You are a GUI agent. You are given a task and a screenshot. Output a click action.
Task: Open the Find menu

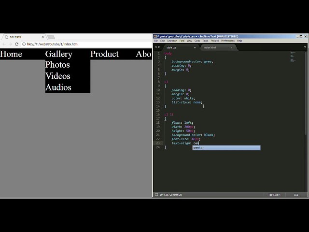(182, 41)
